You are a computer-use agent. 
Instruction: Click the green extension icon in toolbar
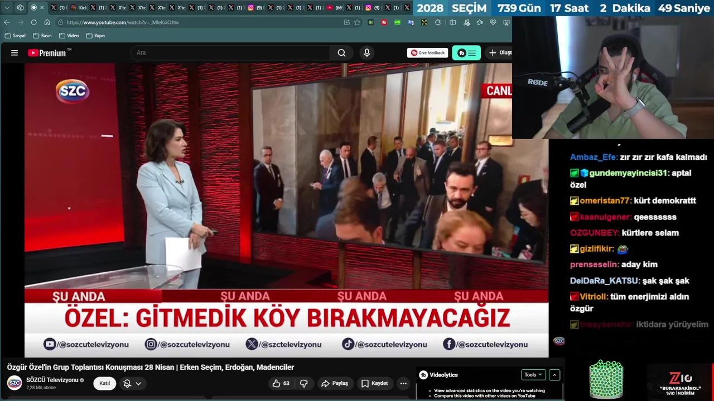tap(397, 22)
